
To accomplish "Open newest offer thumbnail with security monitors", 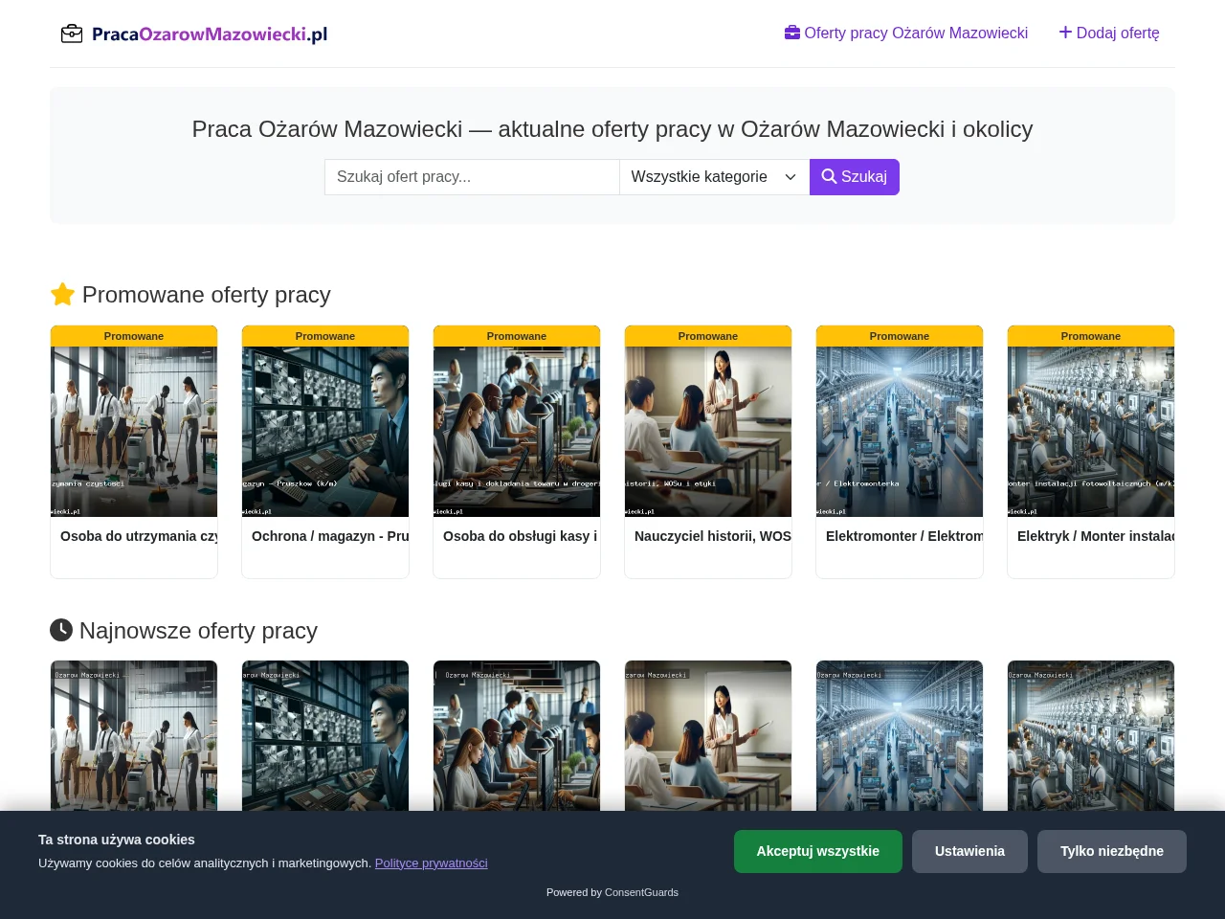I will coord(325,736).
